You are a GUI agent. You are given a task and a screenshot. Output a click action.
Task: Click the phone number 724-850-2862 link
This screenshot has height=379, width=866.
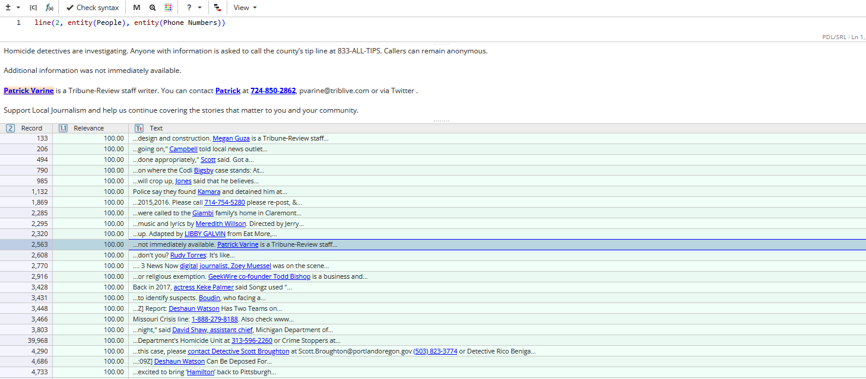[273, 91]
